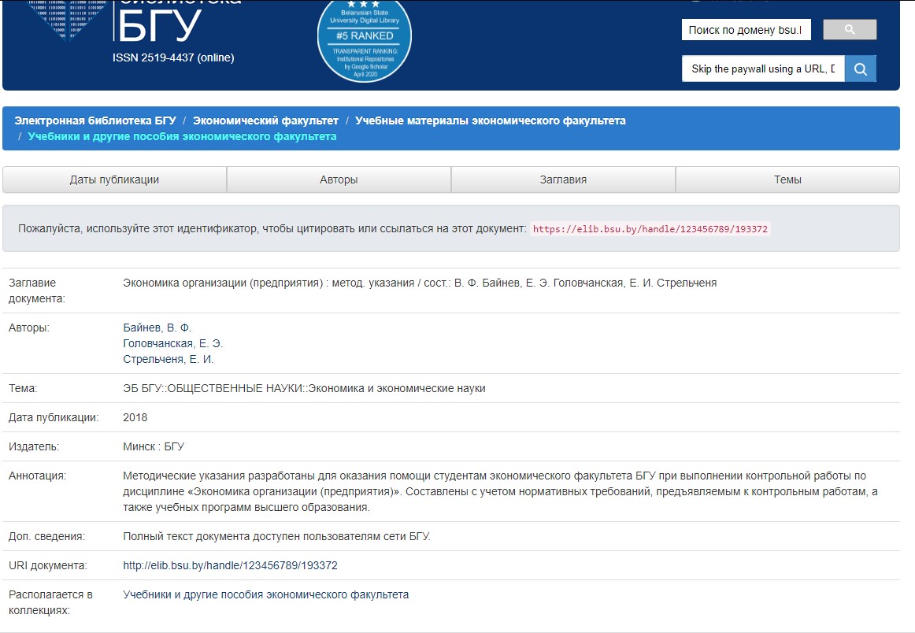Open the URI документа handle link
Screen dimensions: 915x633
click(x=230, y=565)
